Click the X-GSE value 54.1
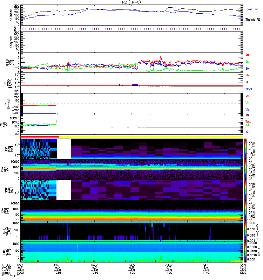The image size is (263, 280). [x=206, y=265]
